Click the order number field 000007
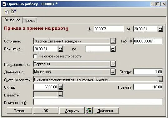 point(109,29)
